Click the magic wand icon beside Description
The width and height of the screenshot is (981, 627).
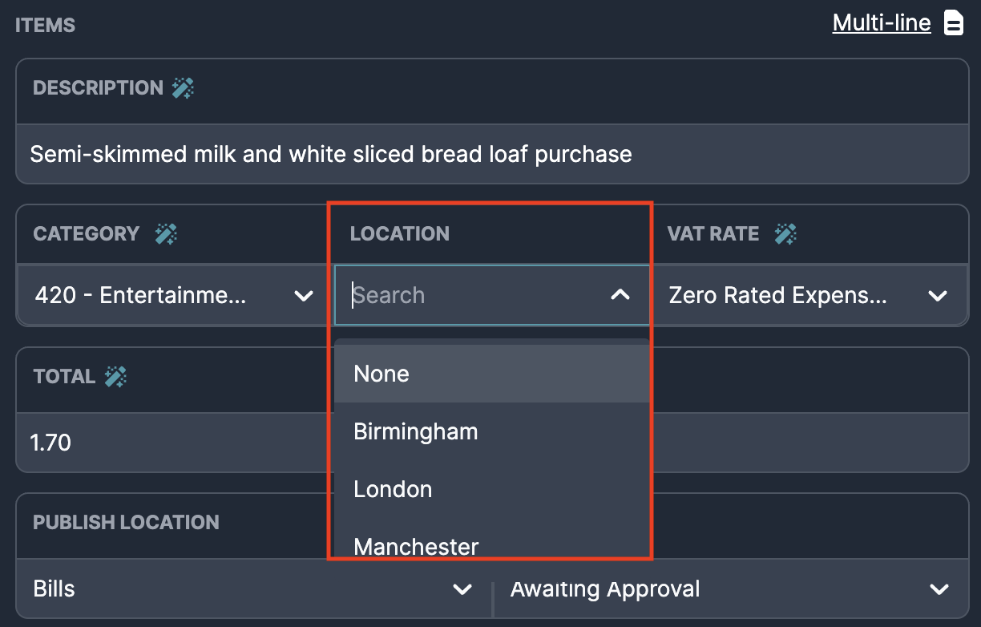coord(184,88)
